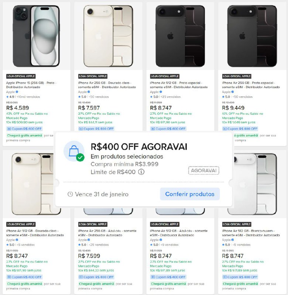Click the info icon beside Limite de R$400

click(141, 171)
